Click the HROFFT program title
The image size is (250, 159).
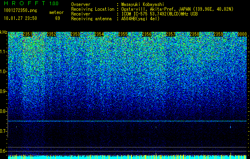coord(25,3)
